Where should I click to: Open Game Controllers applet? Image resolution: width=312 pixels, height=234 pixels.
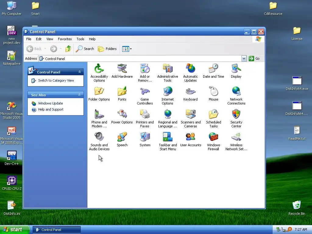click(145, 95)
